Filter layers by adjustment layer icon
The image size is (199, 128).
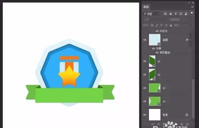[170, 14]
